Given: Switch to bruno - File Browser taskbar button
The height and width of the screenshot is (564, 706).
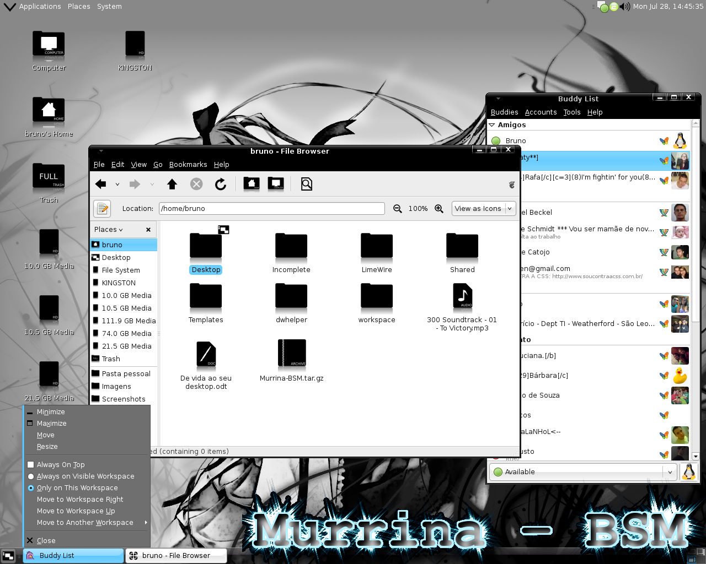Looking at the screenshot, I should click(x=176, y=556).
